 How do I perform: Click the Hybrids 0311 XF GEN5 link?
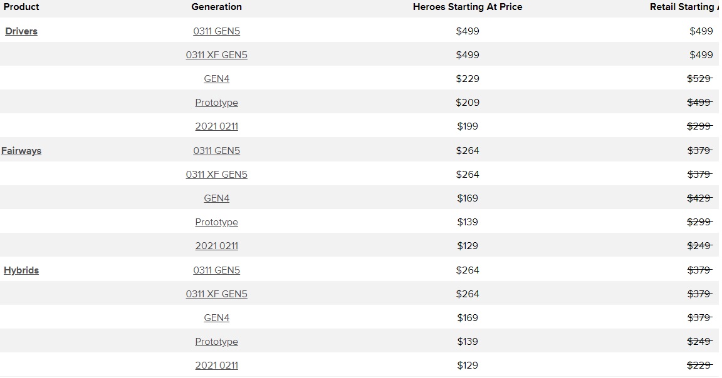(x=216, y=294)
